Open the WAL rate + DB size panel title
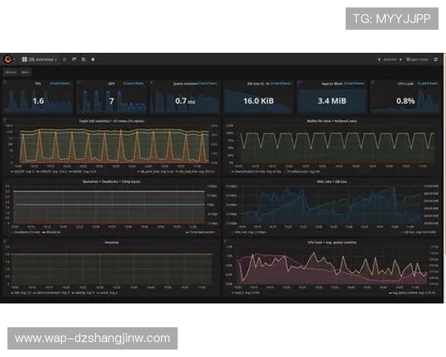Viewport: 446px width, 357px height. (x=332, y=181)
